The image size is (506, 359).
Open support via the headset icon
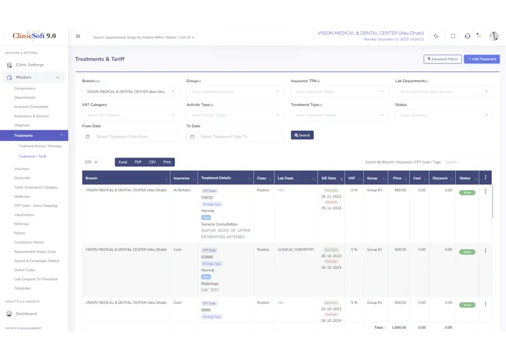coord(468,36)
